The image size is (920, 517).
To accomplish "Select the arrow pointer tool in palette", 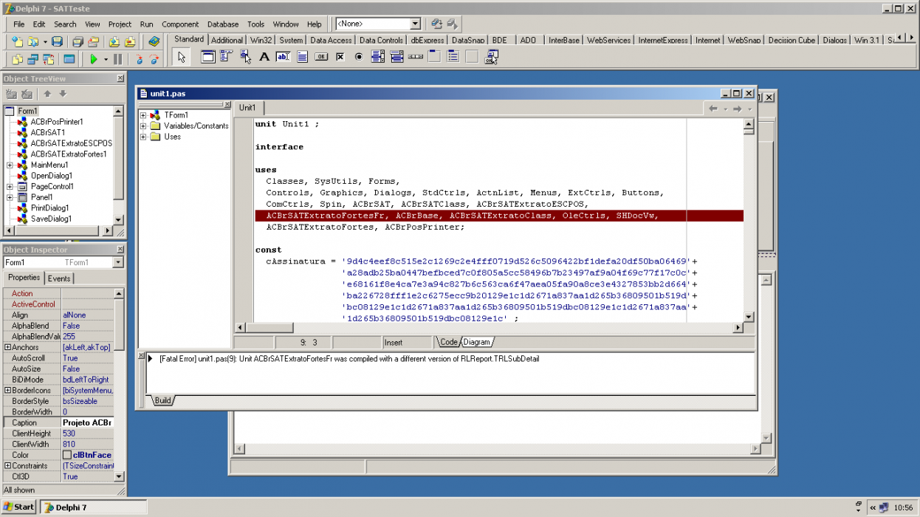I will pyautogui.click(x=182, y=57).
